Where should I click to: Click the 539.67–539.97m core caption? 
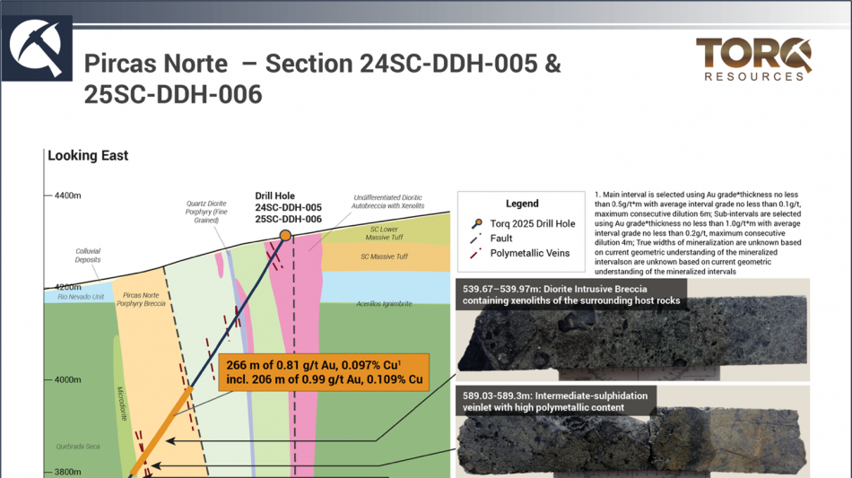tap(571, 295)
